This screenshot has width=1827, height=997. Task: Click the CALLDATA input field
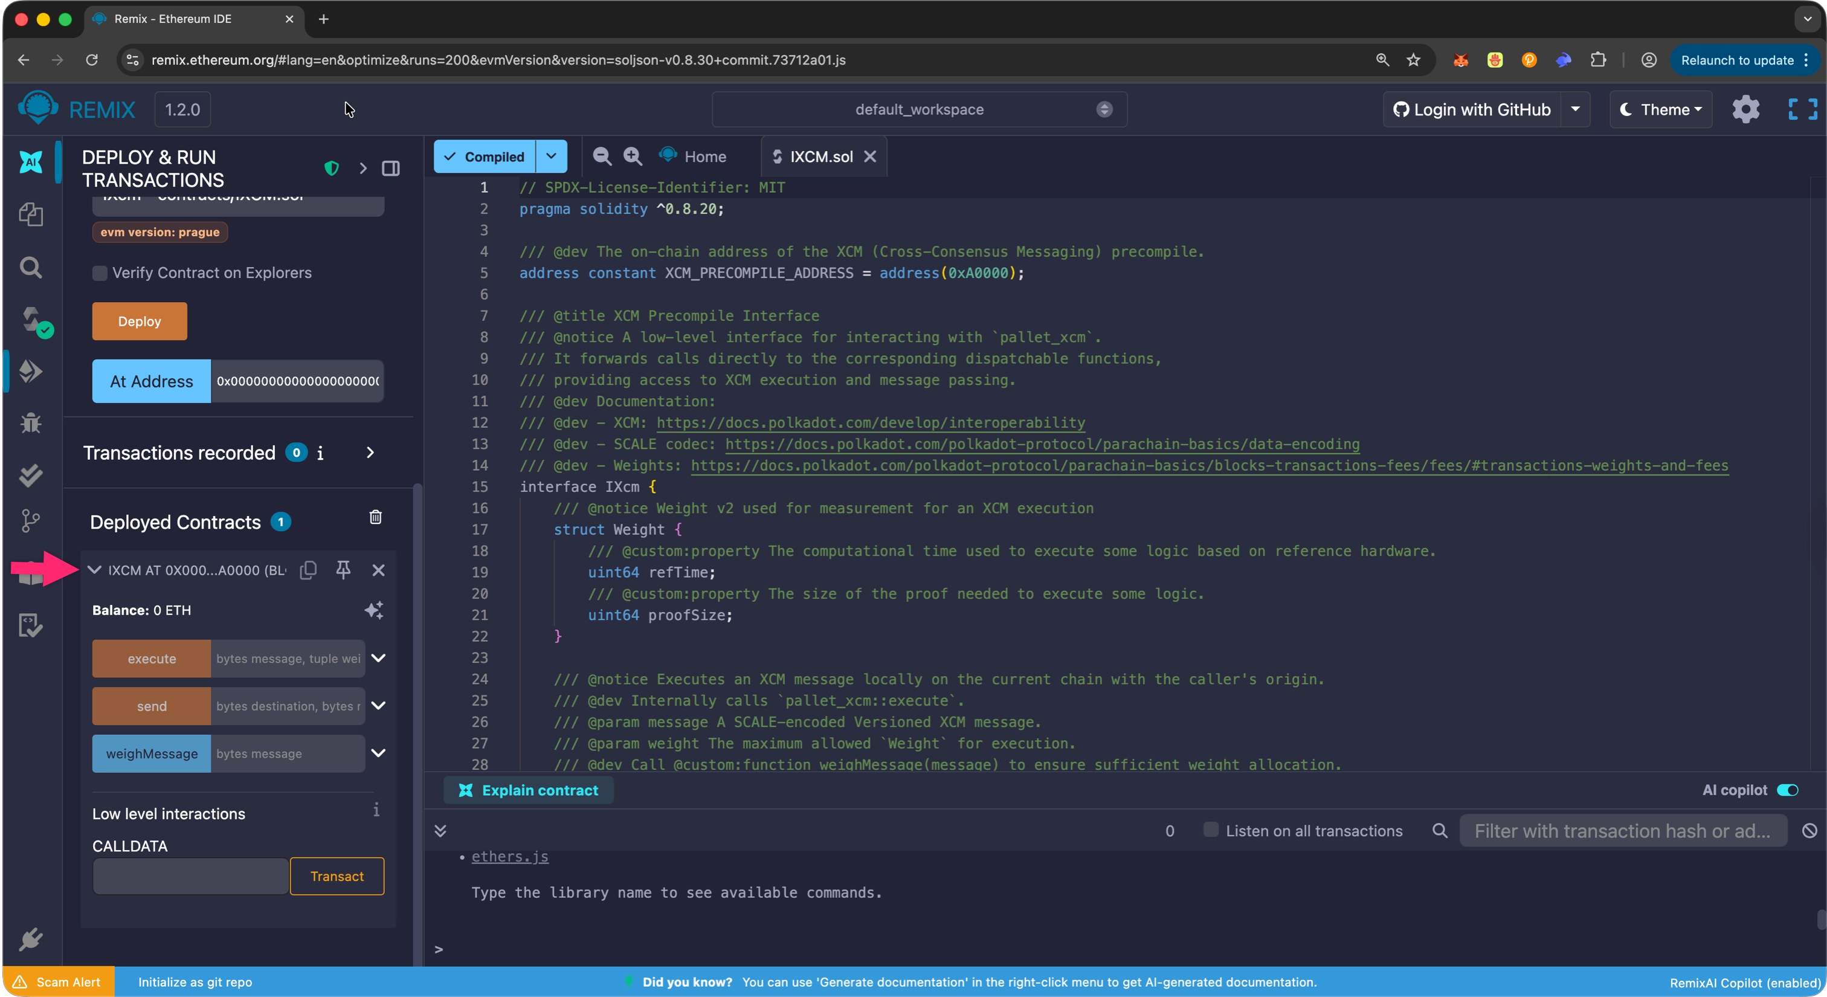click(x=190, y=876)
